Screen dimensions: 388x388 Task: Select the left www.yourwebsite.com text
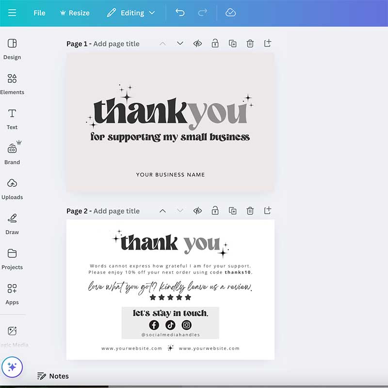(x=131, y=348)
